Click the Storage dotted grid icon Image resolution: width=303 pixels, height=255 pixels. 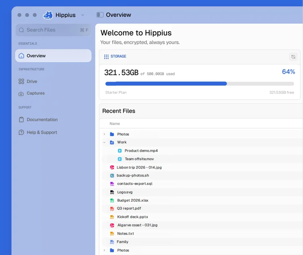(x=106, y=57)
